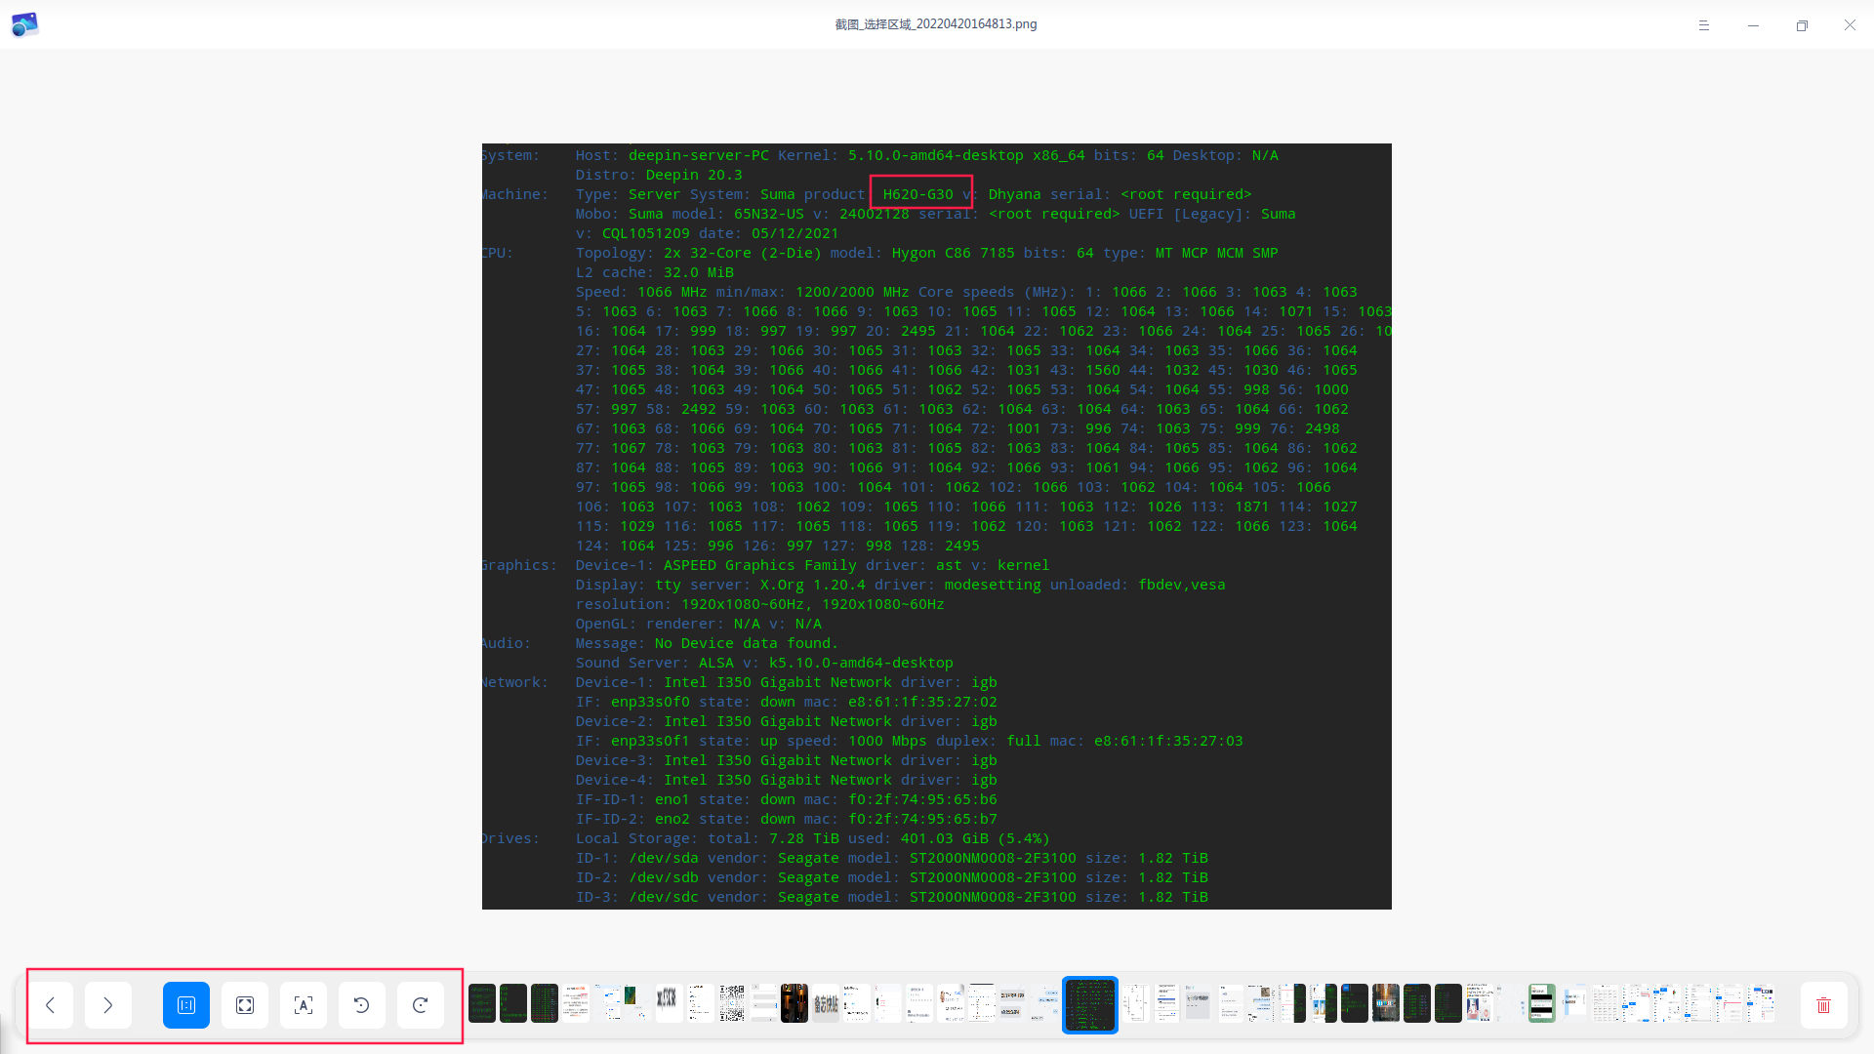
Task: Extract text with the OCR tool
Action: coord(304,1005)
